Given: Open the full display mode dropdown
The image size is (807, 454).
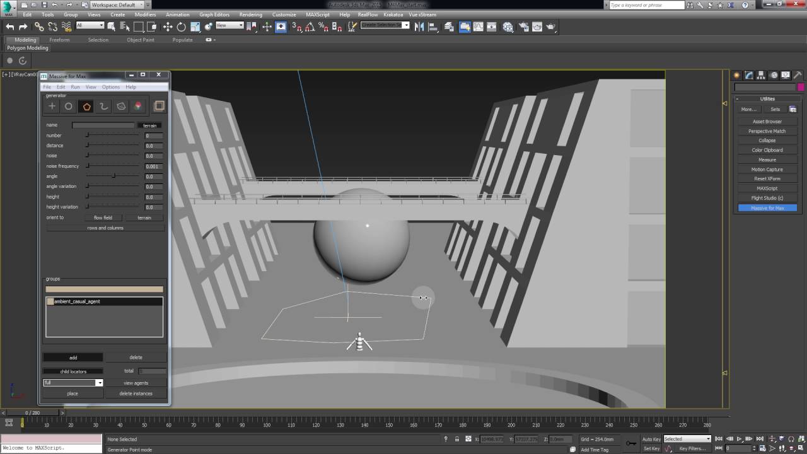Looking at the screenshot, I should 73,383.
